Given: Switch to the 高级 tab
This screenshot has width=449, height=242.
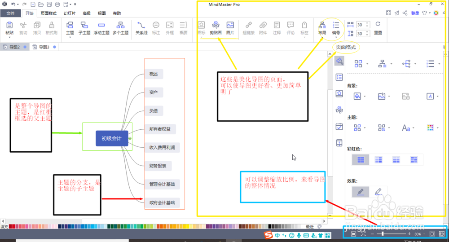Looking at the screenshot, I should pos(87,13).
